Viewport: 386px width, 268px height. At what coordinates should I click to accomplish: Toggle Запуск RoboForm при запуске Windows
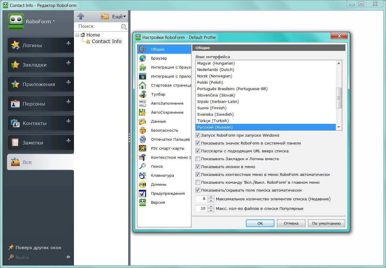click(198, 135)
